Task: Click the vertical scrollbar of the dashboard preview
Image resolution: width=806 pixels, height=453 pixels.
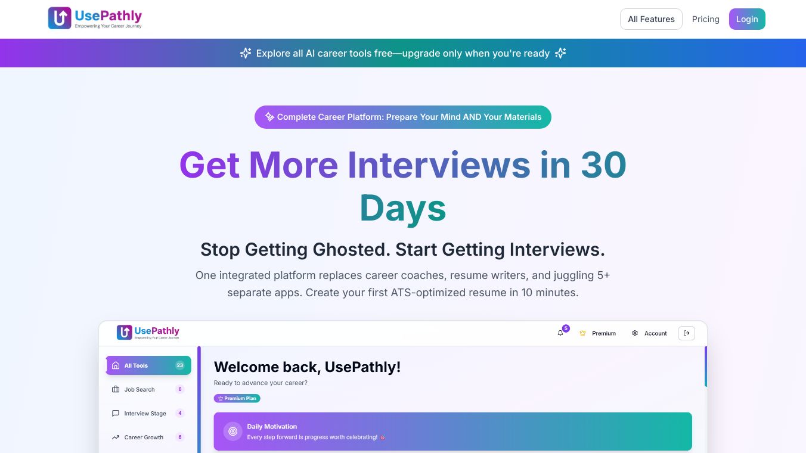Action: tap(706, 367)
